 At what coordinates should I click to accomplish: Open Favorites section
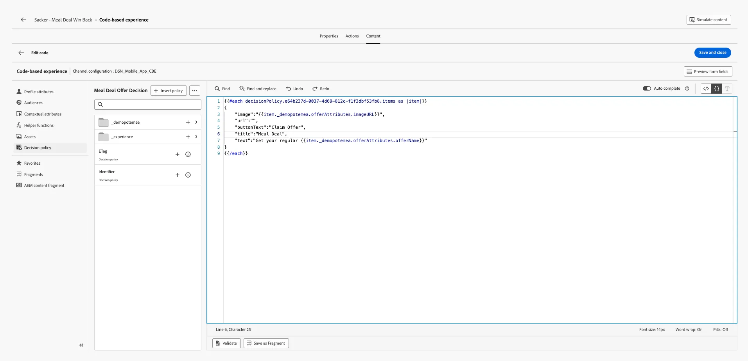(x=32, y=163)
